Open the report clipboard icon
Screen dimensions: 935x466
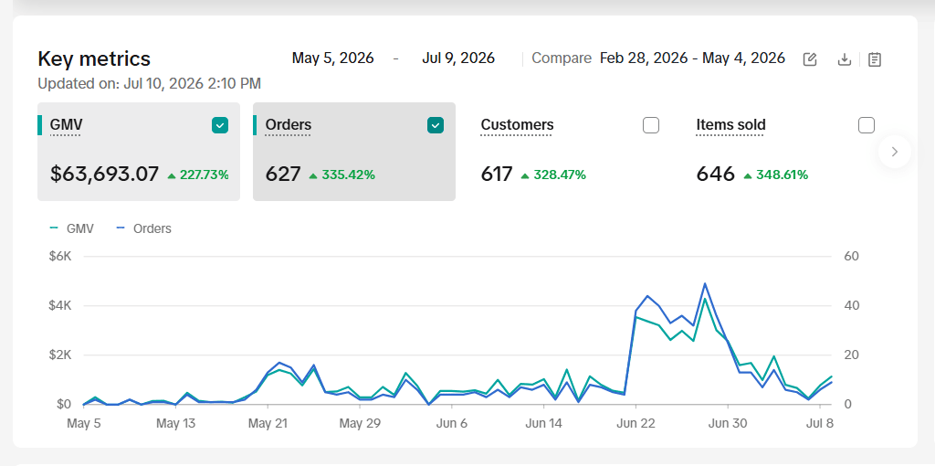(874, 59)
